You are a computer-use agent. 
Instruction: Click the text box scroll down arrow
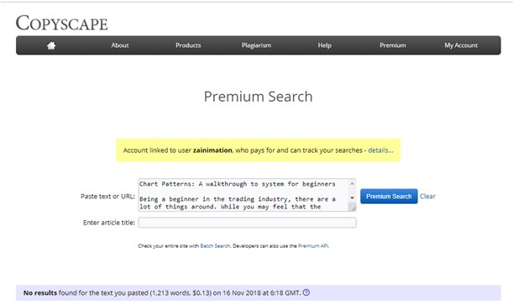[352, 198]
